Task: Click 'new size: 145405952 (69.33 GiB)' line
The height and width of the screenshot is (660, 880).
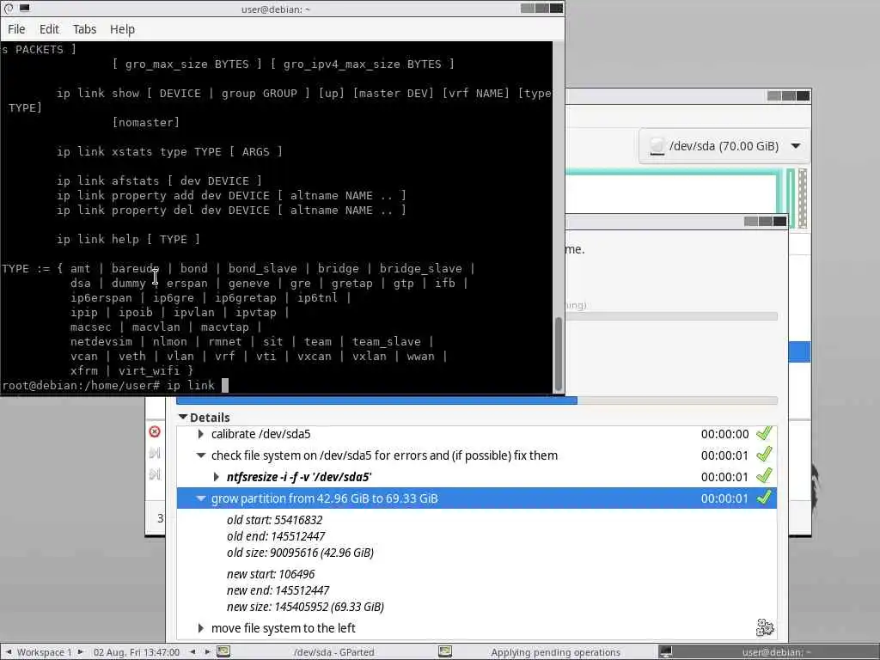Action: point(305,606)
